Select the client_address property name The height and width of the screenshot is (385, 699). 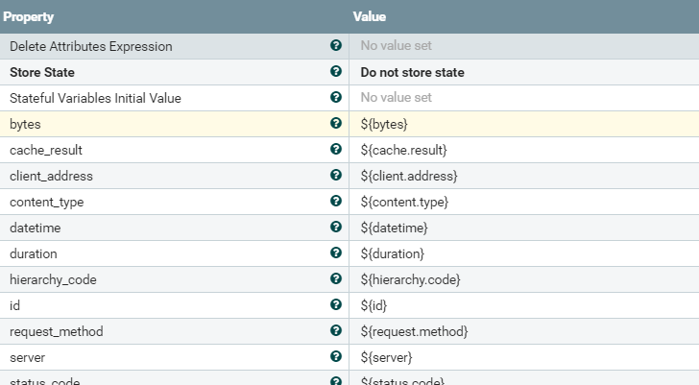click(51, 176)
